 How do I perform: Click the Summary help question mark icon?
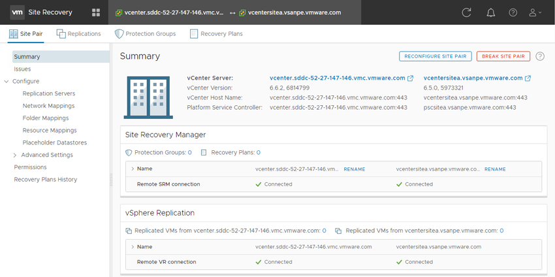coord(540,56)
